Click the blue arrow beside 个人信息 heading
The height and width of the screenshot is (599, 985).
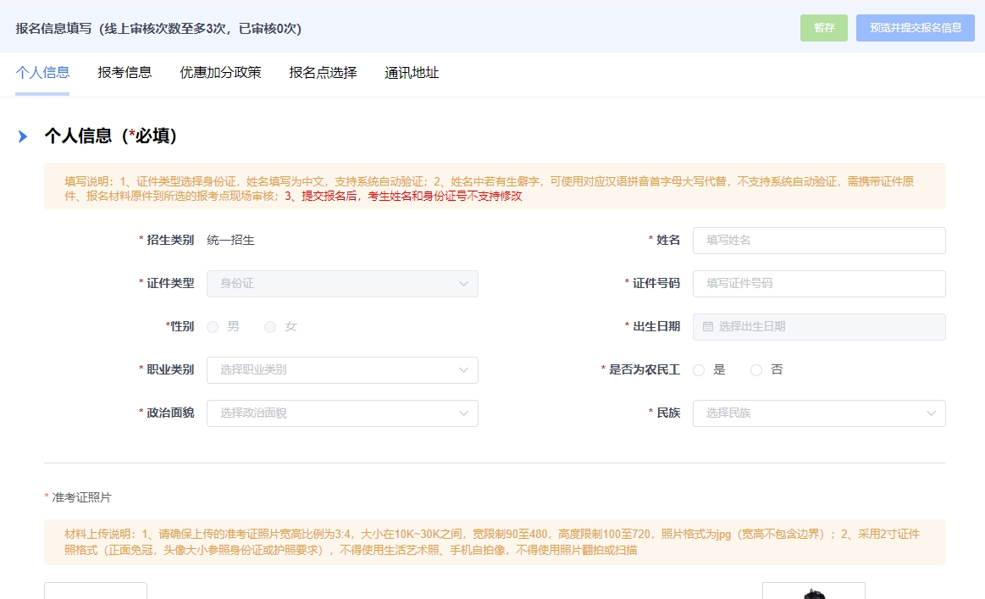(23, 136)
